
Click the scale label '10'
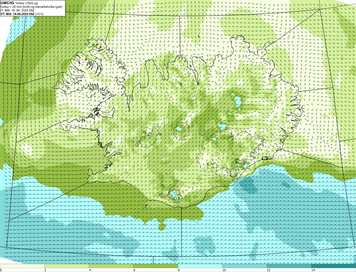click(x=224, y=270)
